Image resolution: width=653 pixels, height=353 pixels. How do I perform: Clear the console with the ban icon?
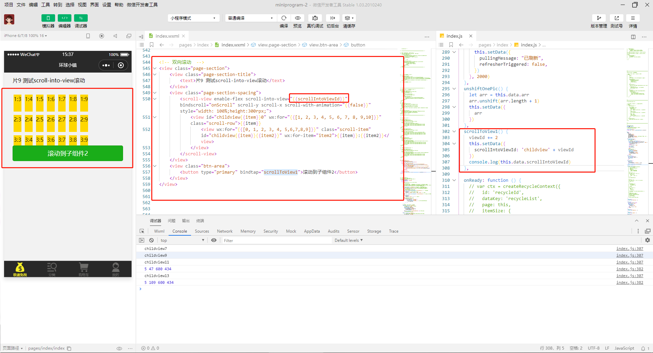click(x=151, y=240)
